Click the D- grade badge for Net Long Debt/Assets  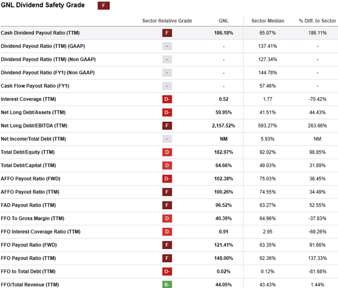[167, 112]
